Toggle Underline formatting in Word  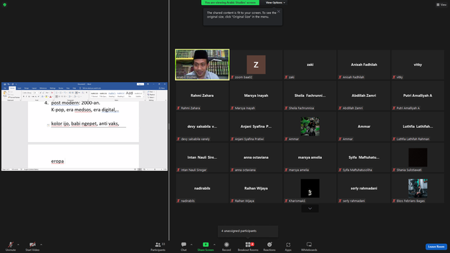tap(29, 96)
